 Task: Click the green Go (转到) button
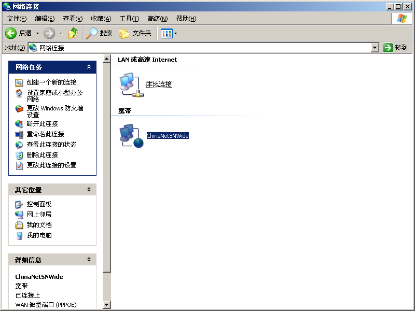[395, 48]
